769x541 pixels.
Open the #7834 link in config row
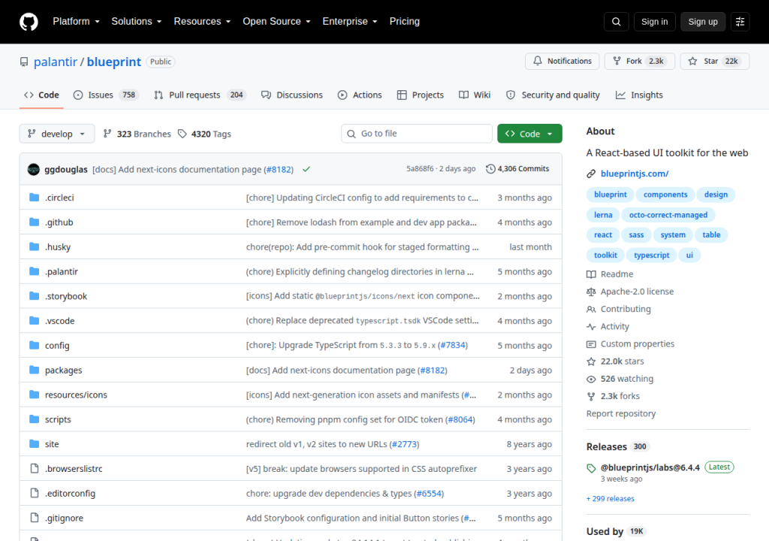453,345
